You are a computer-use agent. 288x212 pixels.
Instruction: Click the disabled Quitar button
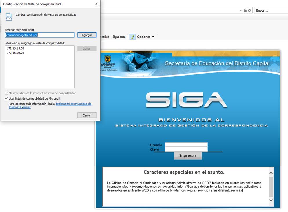(87, 48)
